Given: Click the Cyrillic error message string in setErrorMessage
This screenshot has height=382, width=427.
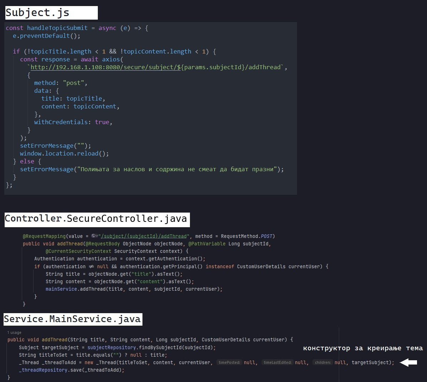Looking at the screenshot, I should (x=177, y=169).
